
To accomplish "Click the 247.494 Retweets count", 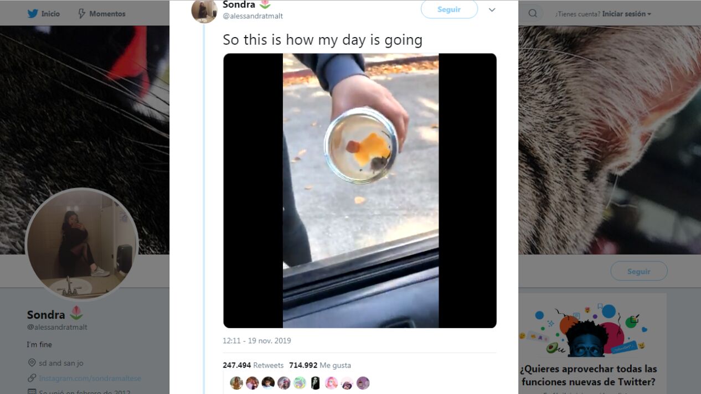I will click(253, 365).
